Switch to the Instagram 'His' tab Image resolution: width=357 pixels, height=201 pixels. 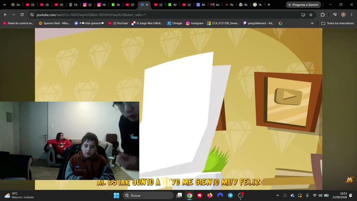(x=102, y=5)
